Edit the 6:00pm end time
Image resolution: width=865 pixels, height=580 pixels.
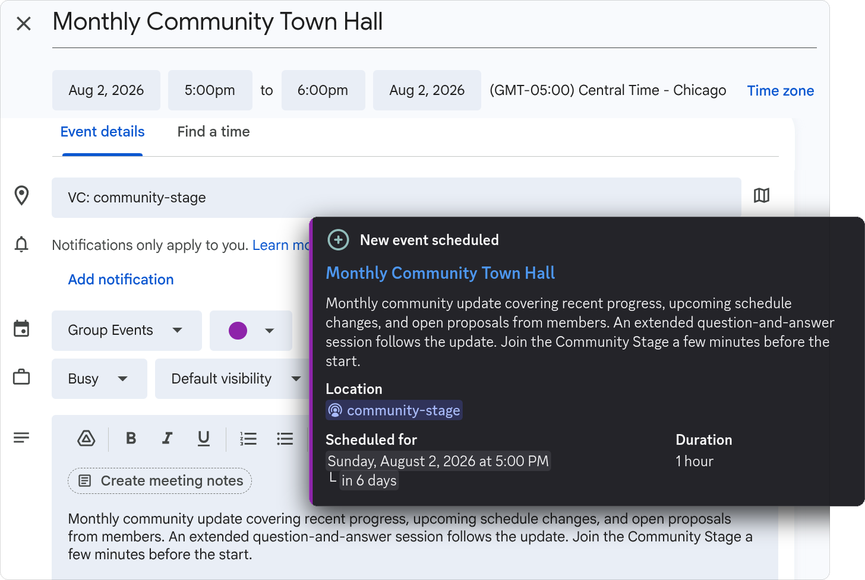323,90
